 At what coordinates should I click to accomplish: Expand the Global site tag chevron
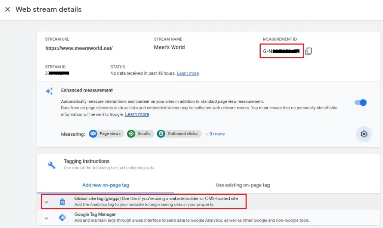point(46,202)
